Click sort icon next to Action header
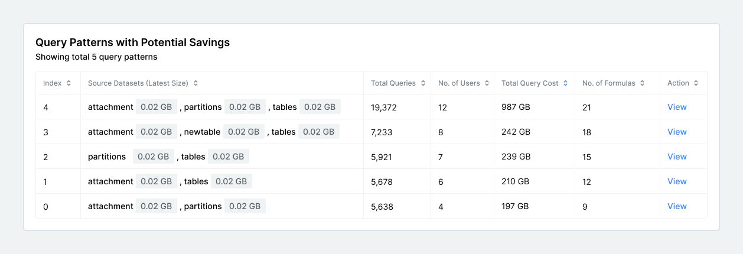Image resolution: width=743 pixels, height=254 pixels. pos(696,83)
